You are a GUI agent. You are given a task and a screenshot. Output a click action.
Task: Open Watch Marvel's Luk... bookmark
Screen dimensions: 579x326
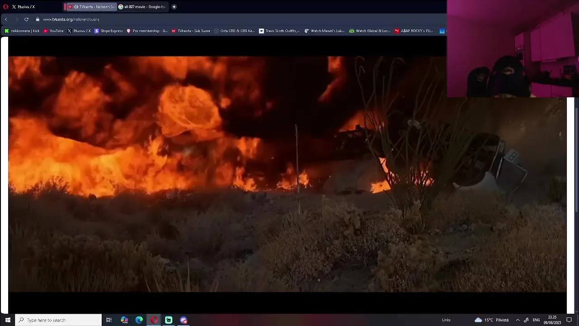(324, 31)
